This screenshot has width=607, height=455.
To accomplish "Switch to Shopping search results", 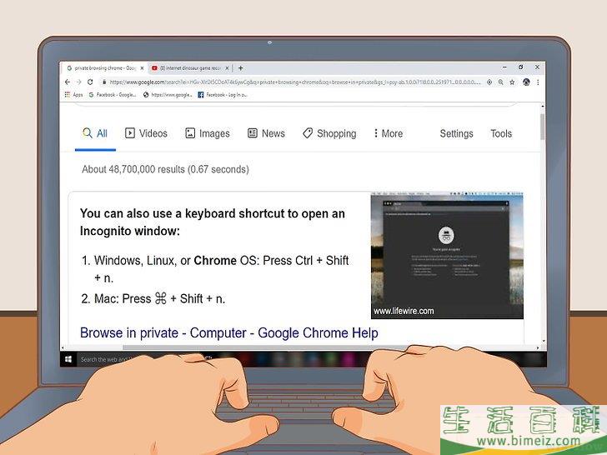I will [x=329, y=133].
